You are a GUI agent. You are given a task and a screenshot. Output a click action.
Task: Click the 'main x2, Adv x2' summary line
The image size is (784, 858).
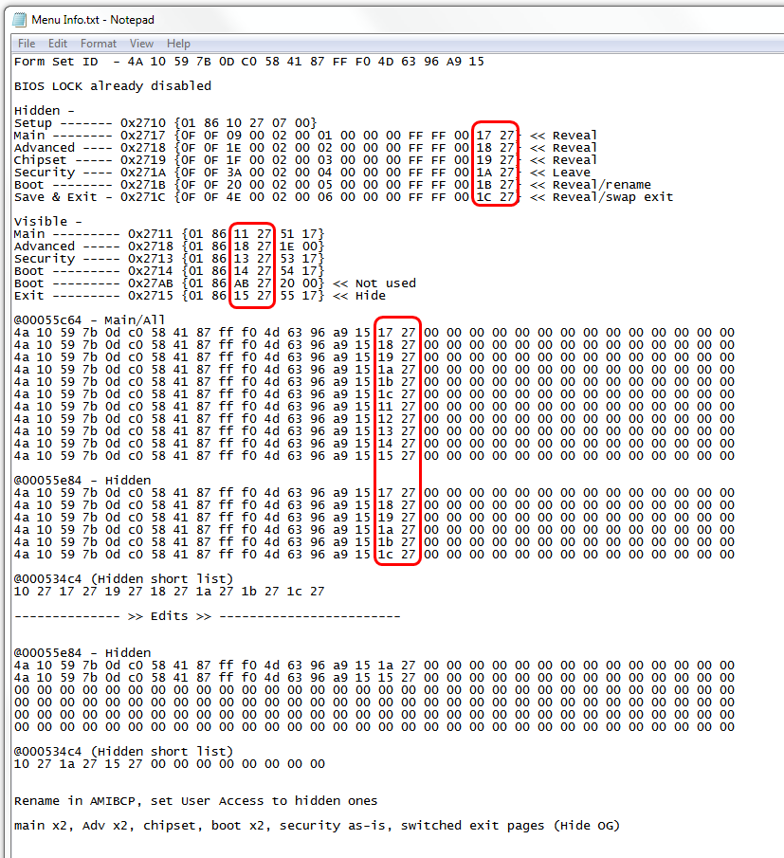[317, 826]
